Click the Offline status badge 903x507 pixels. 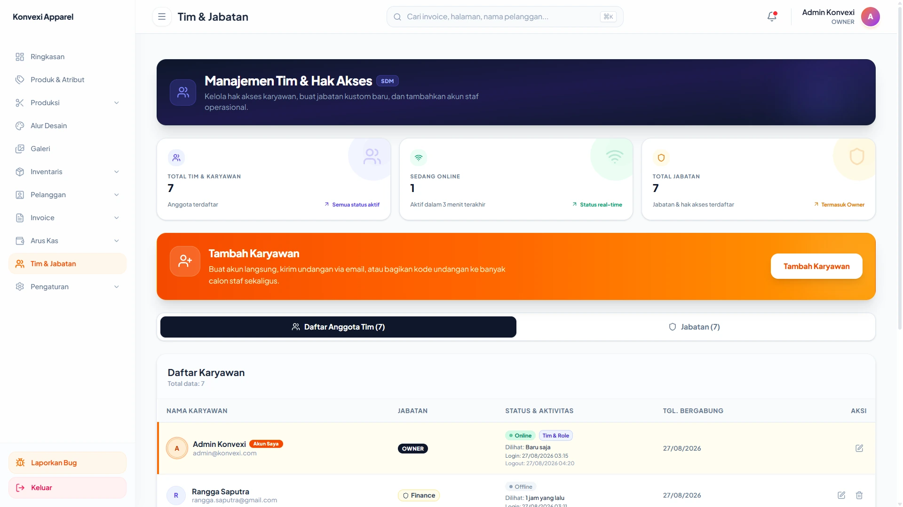click(x=521, y=487)
